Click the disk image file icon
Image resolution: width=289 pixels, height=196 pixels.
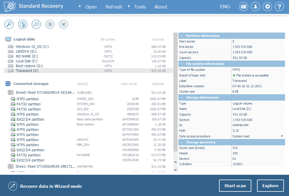click(36, 24)
